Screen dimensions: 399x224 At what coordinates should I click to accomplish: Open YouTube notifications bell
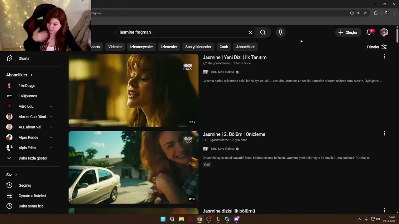(369, 32)
